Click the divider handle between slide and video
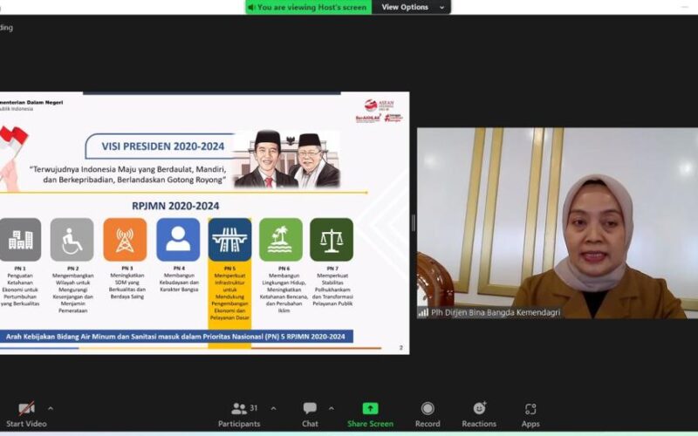Image resolution: width=698 pixels, height=436 pixels. click(x=413, y=223)
